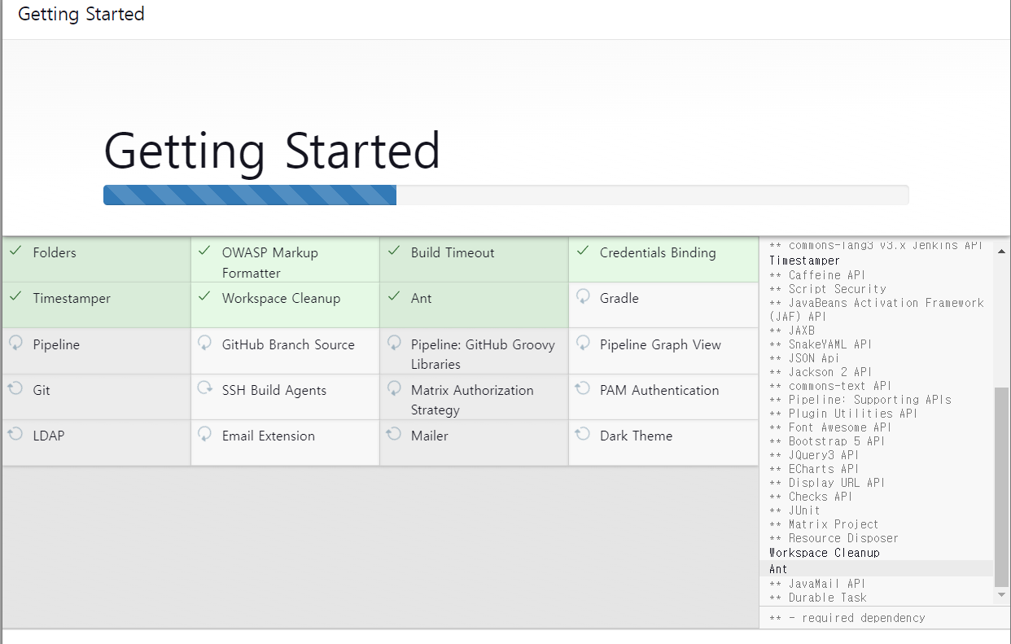Click the spinner icon beside SSH Build Agents
The image size is (1011, 644).
point(205,388)
